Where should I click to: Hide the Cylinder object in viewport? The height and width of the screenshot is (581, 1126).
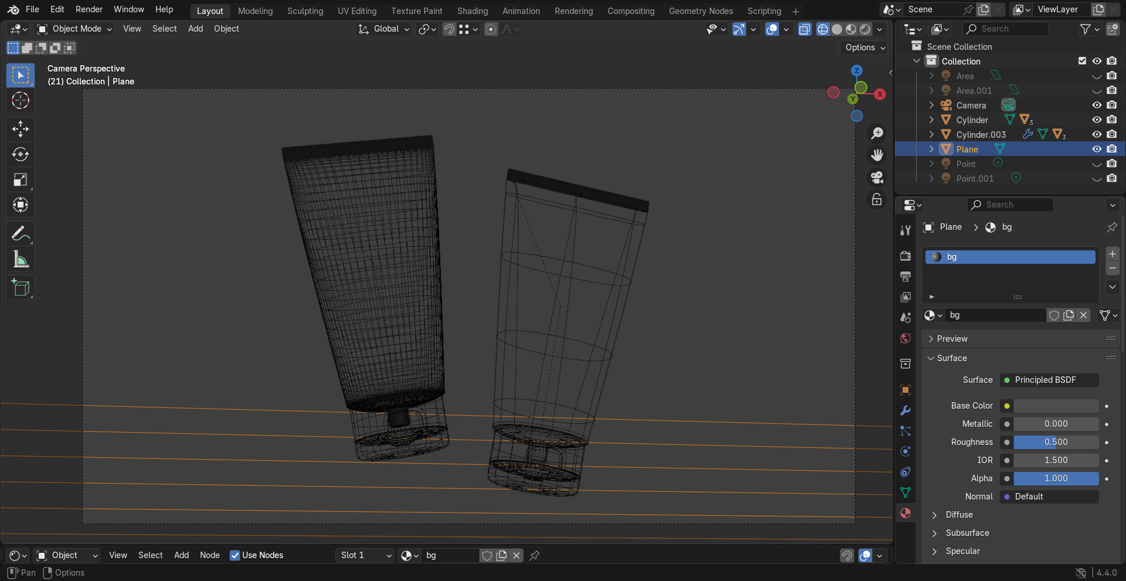(x=1097, y=120)
